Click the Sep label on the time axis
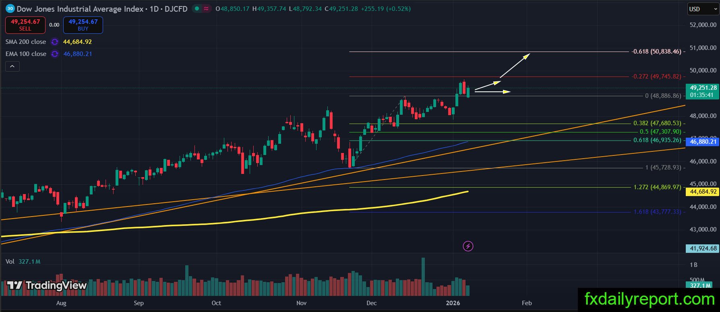Viewport: 720px width, 312px height. coord(139,303)
